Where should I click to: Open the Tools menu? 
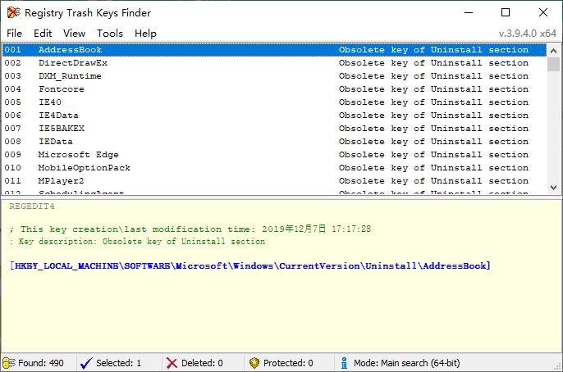click(x=110, y=34)
